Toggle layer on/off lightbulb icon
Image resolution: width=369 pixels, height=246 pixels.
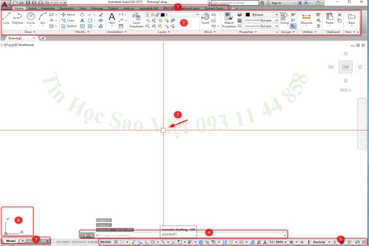pyautogui.click(x=147, y=14)
